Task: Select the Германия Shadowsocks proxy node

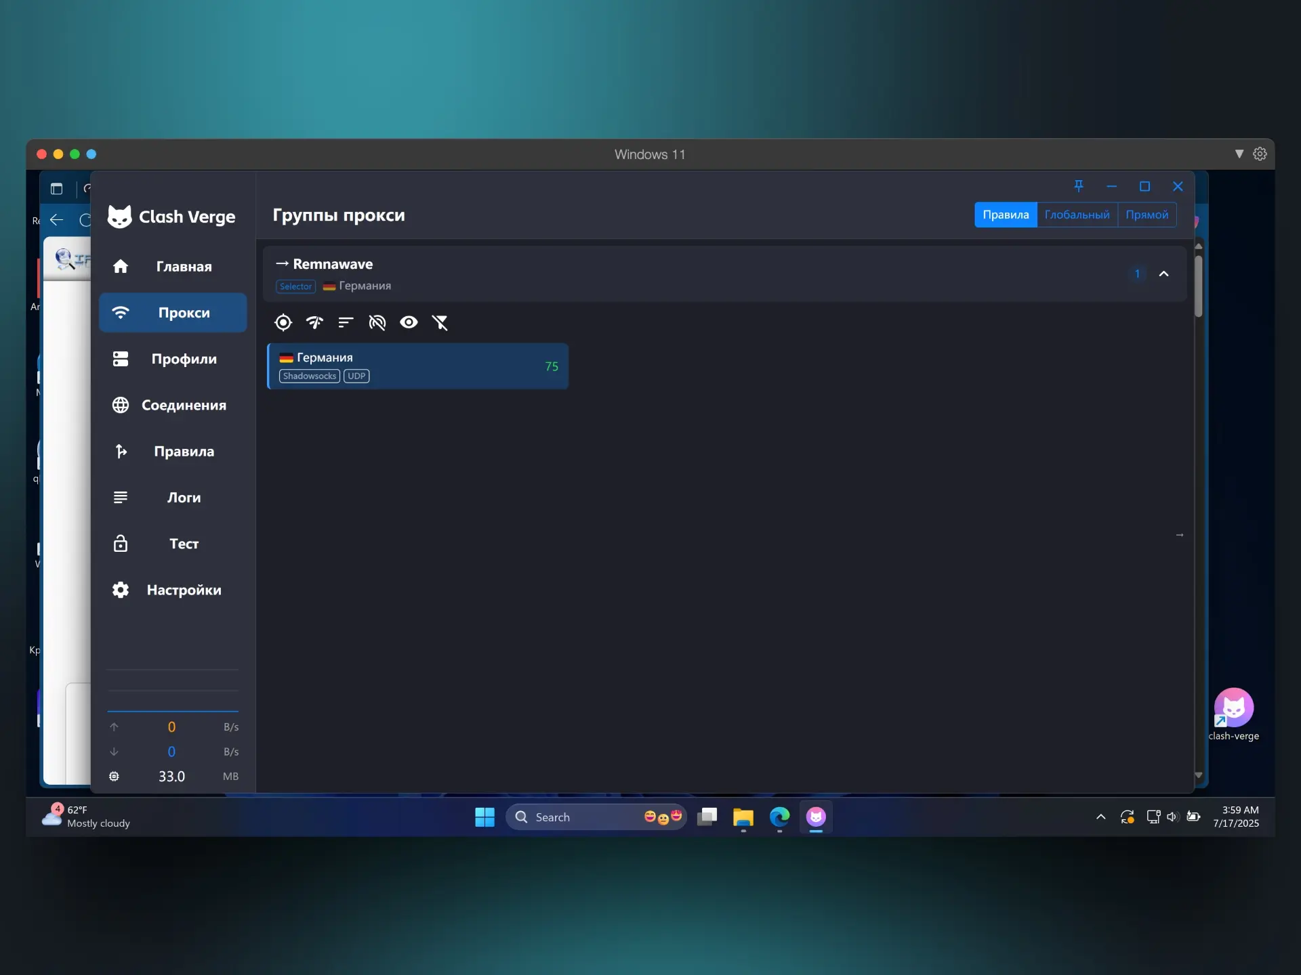Action: pos(417,366)
